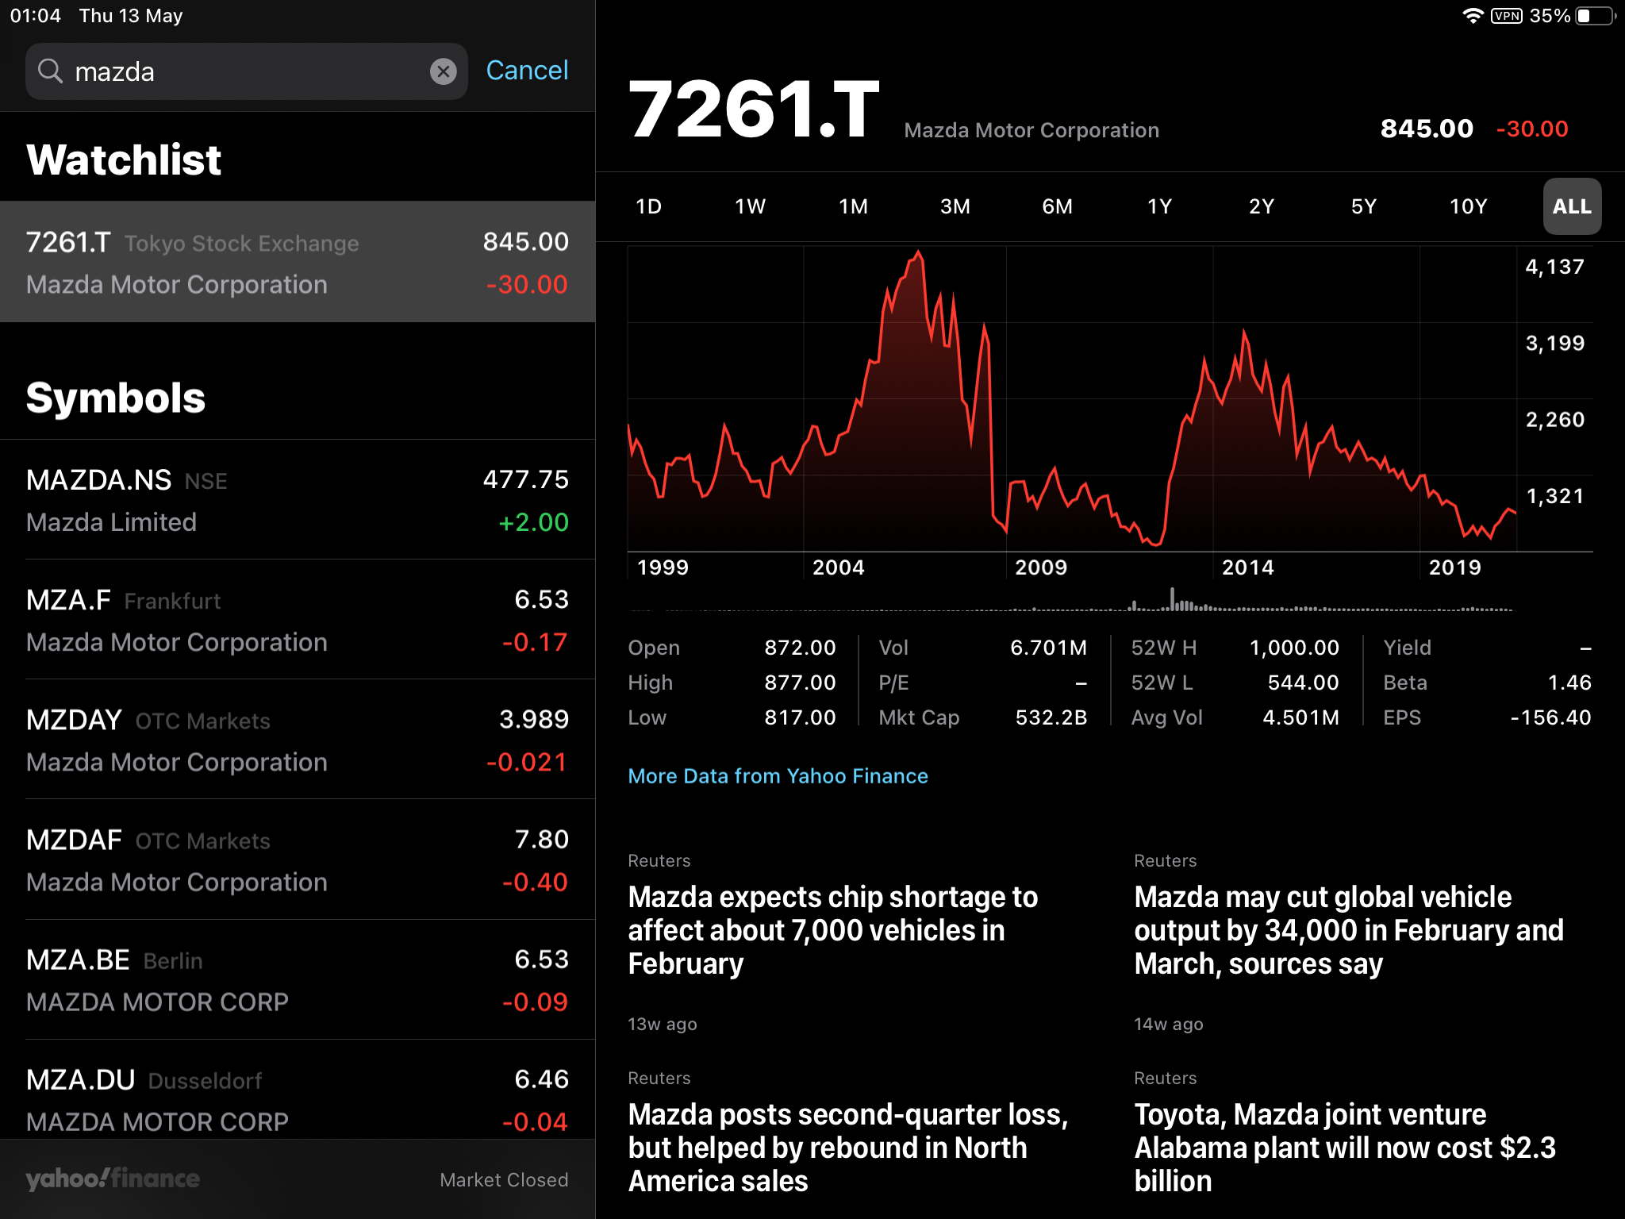This screenshot has width=1625, height=1219.
Task: Tap the VPN status indicator
Action: tap(1506, 16)
